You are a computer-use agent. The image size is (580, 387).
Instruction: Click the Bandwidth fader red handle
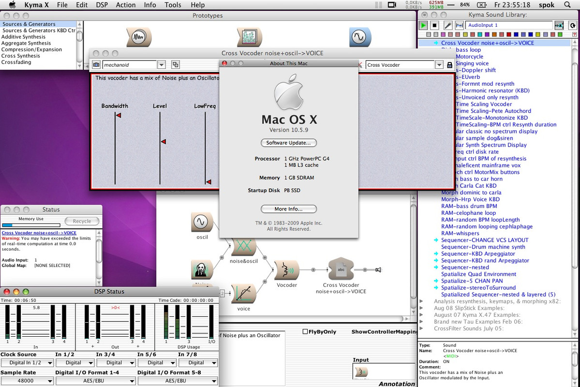click(x=119, y=116)
